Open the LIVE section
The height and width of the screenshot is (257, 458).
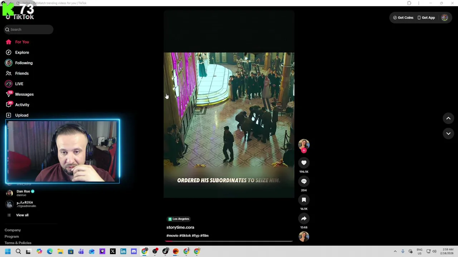14,84
